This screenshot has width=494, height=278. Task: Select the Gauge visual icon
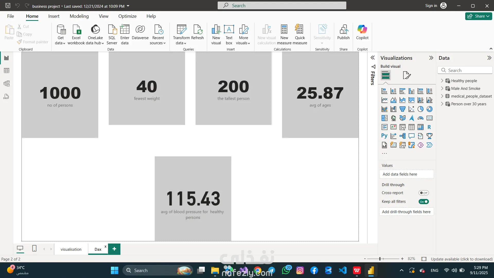[420, 118]
